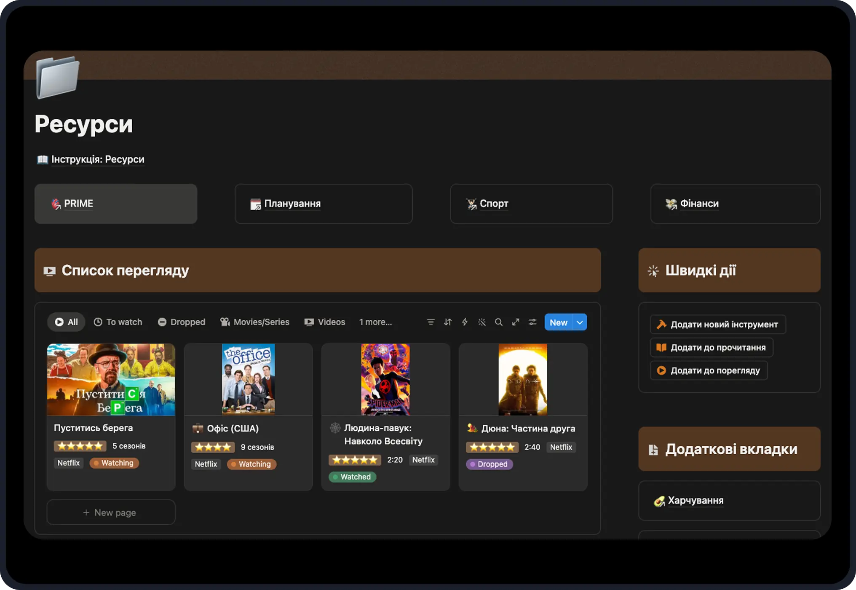This screenshot has width=856, height=590.
Task: Click the Людина-павук spider web icon
Action: coord(335,428)
